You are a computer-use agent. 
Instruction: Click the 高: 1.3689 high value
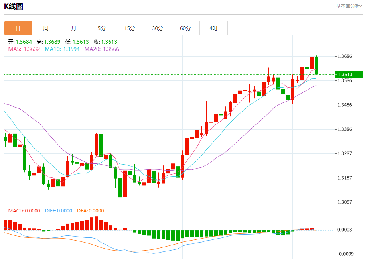point(48,42)
